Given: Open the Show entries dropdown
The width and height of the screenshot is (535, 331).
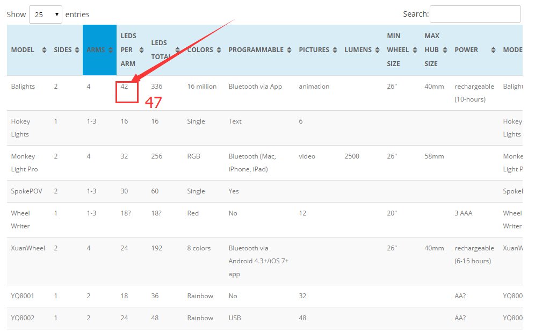Looking at the screenshot, I should (45, 15).
